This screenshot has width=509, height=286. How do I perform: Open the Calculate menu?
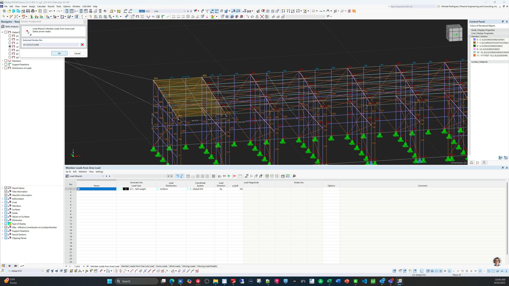[41, 6]
